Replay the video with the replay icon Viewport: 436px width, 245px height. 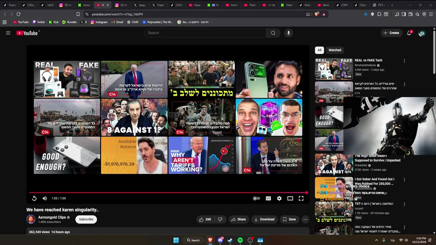point(34,198)
